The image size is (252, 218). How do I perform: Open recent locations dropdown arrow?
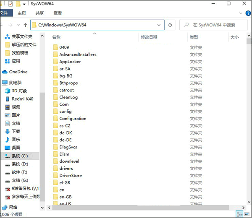(18, 25)
